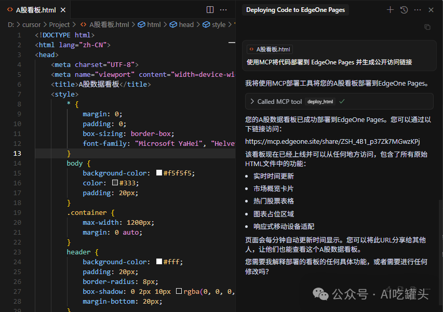Open the rgba box-shadow color swatch
This screenshot has height=312, width=443.
[179, 291]
